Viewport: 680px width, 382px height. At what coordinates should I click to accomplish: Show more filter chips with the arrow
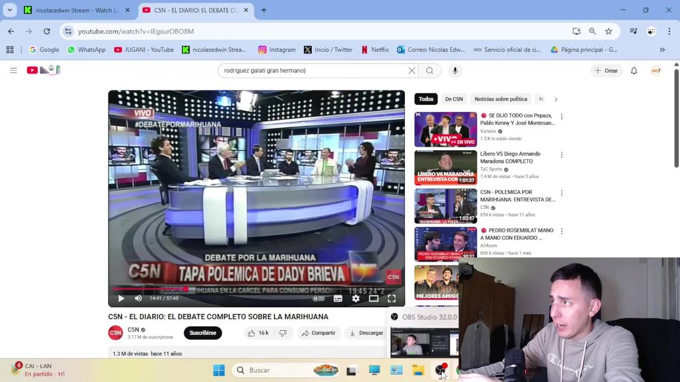[x=556, y=99]
